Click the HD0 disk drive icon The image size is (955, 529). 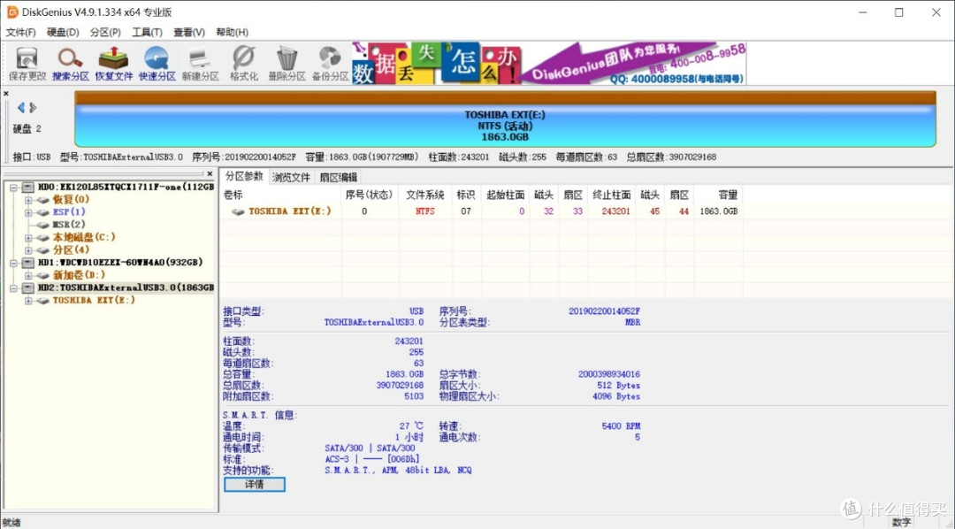28,188
